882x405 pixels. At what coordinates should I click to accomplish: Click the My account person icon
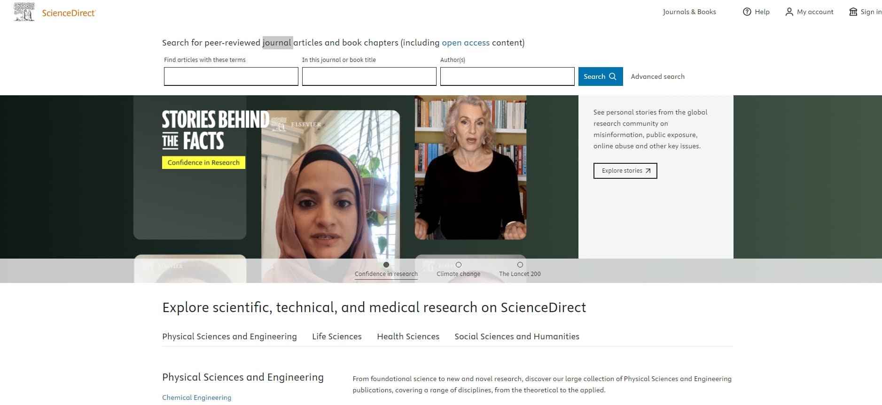[789, 12]
